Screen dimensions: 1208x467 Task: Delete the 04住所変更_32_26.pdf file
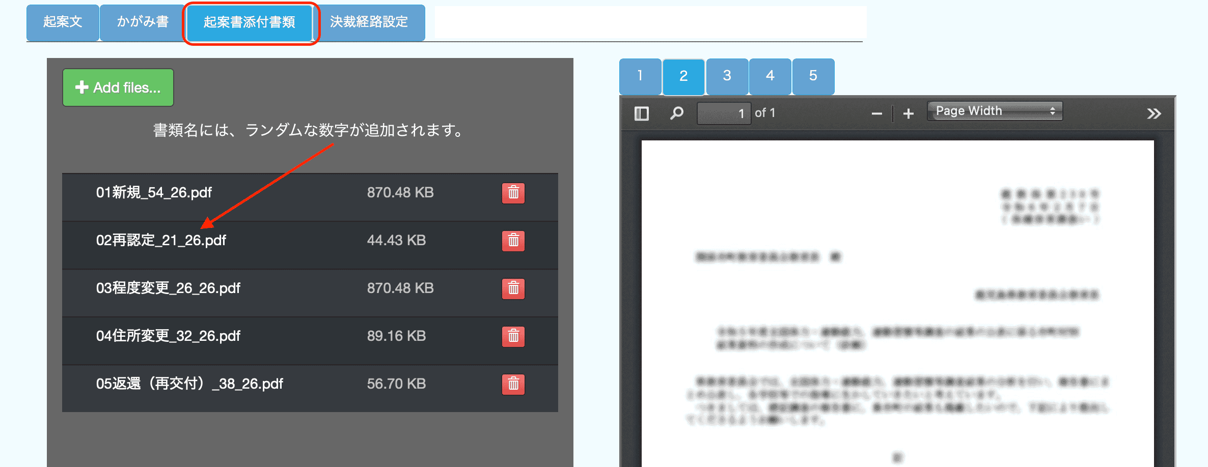point(513,336)
